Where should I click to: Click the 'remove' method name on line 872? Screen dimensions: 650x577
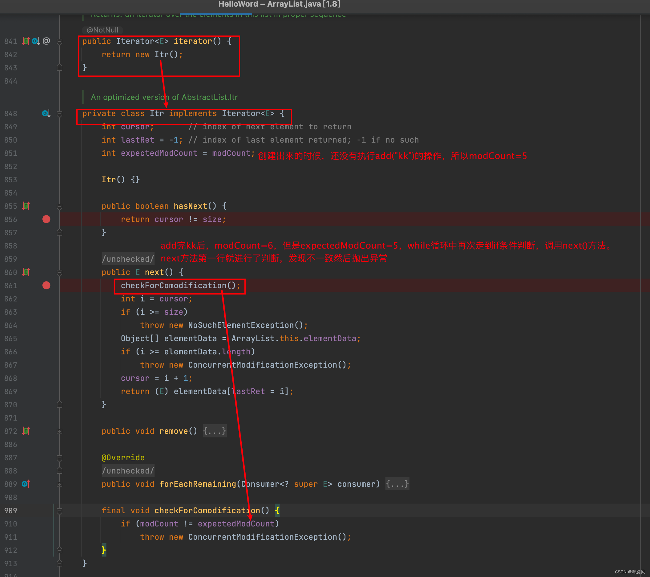click(x=174, y=431)
